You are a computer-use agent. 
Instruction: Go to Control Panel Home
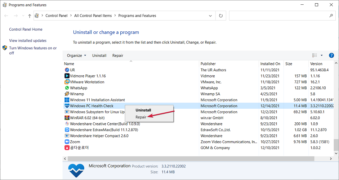click(26, 30)
